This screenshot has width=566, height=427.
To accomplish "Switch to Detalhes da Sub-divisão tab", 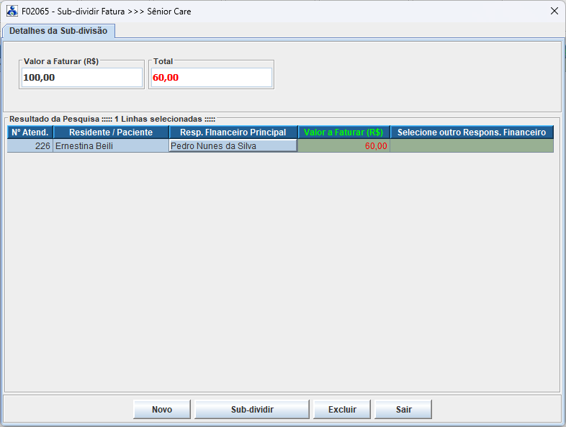I will [x=58, y=31].
